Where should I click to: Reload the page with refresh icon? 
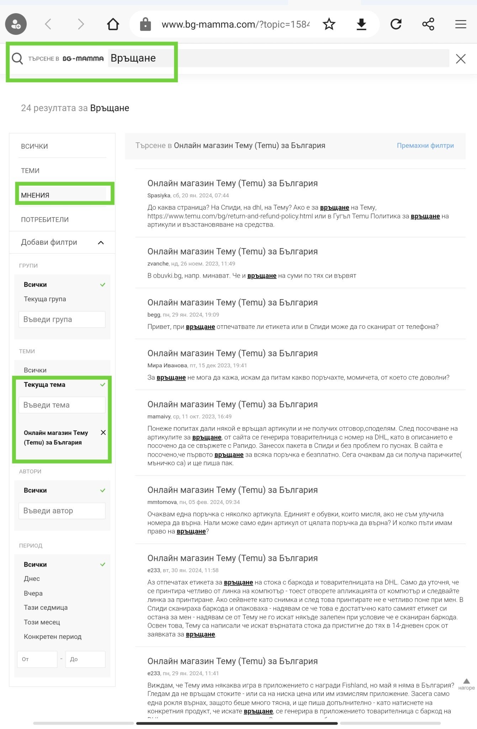tap(396, 24)
